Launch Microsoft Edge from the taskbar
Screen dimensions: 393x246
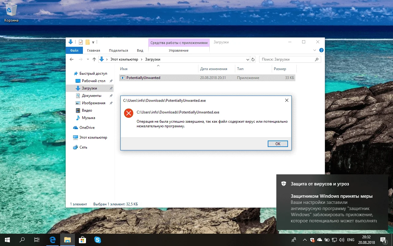pos(53,240)
